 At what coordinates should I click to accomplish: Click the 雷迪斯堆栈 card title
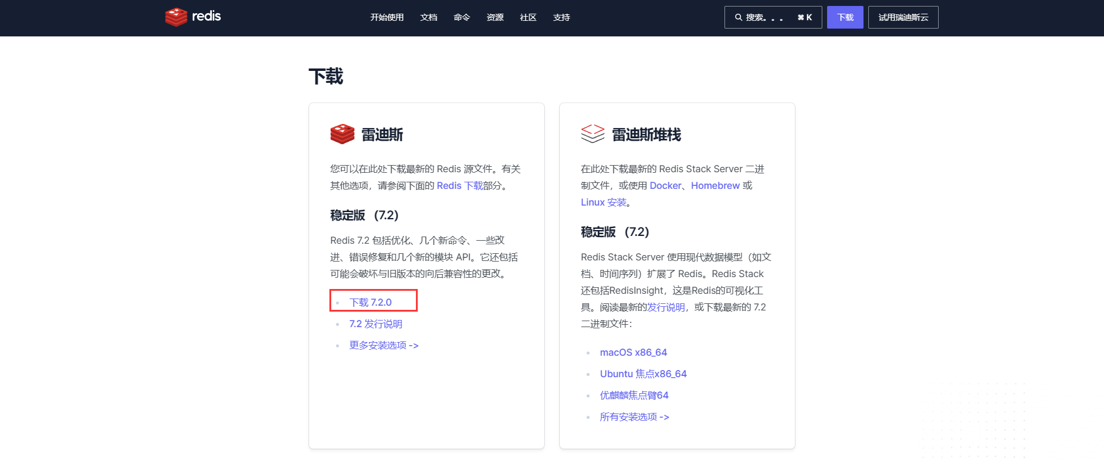click(x=647, y=135)
